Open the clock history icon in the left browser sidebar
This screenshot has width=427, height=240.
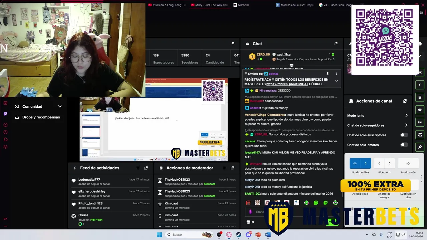5,132
